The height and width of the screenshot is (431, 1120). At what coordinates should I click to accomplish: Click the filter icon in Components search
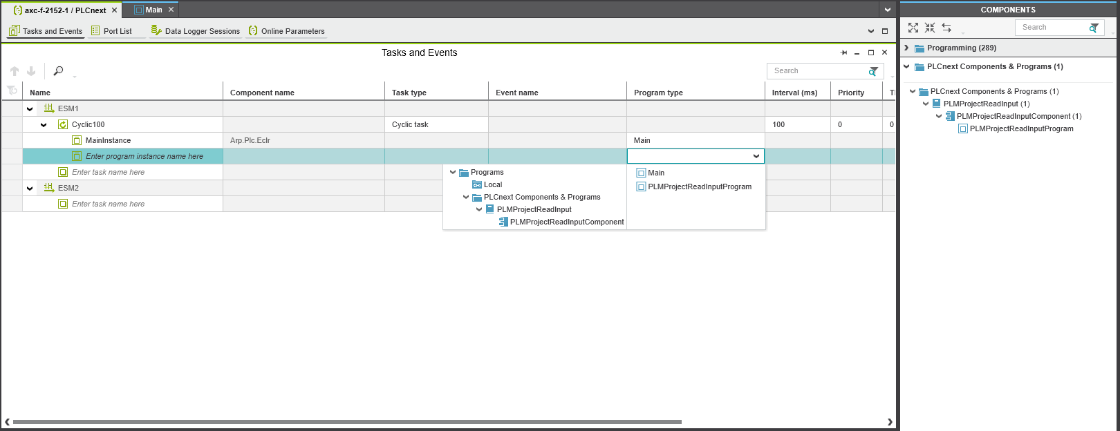tap(1094, 28)
